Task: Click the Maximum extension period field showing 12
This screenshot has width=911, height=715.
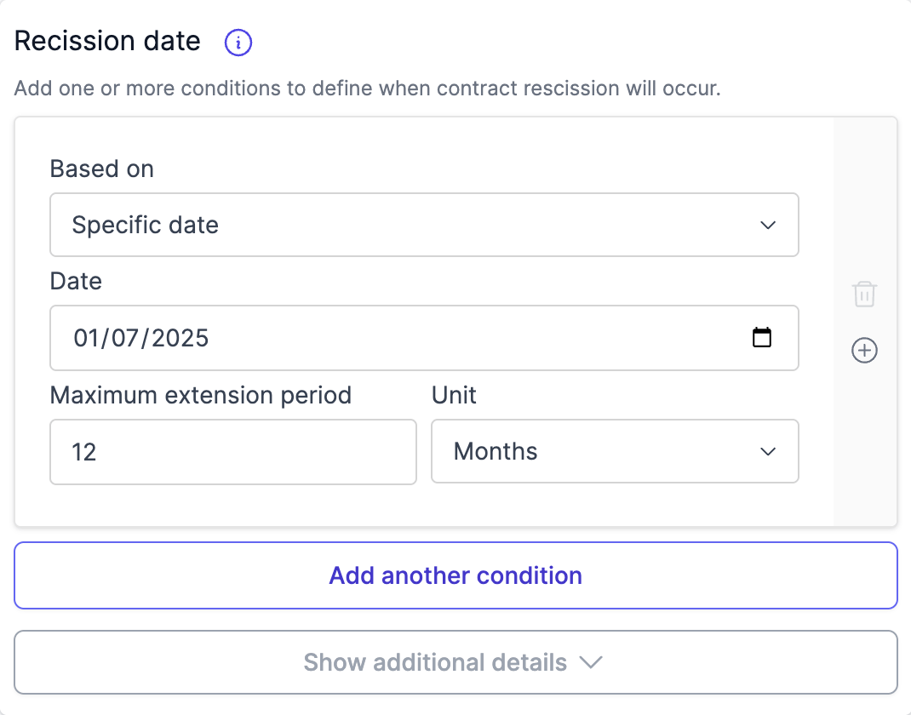Action: point(232,451)
